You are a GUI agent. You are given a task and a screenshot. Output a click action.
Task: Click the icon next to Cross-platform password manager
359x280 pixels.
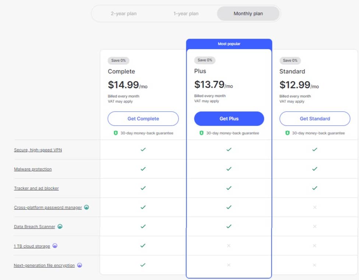86,207
